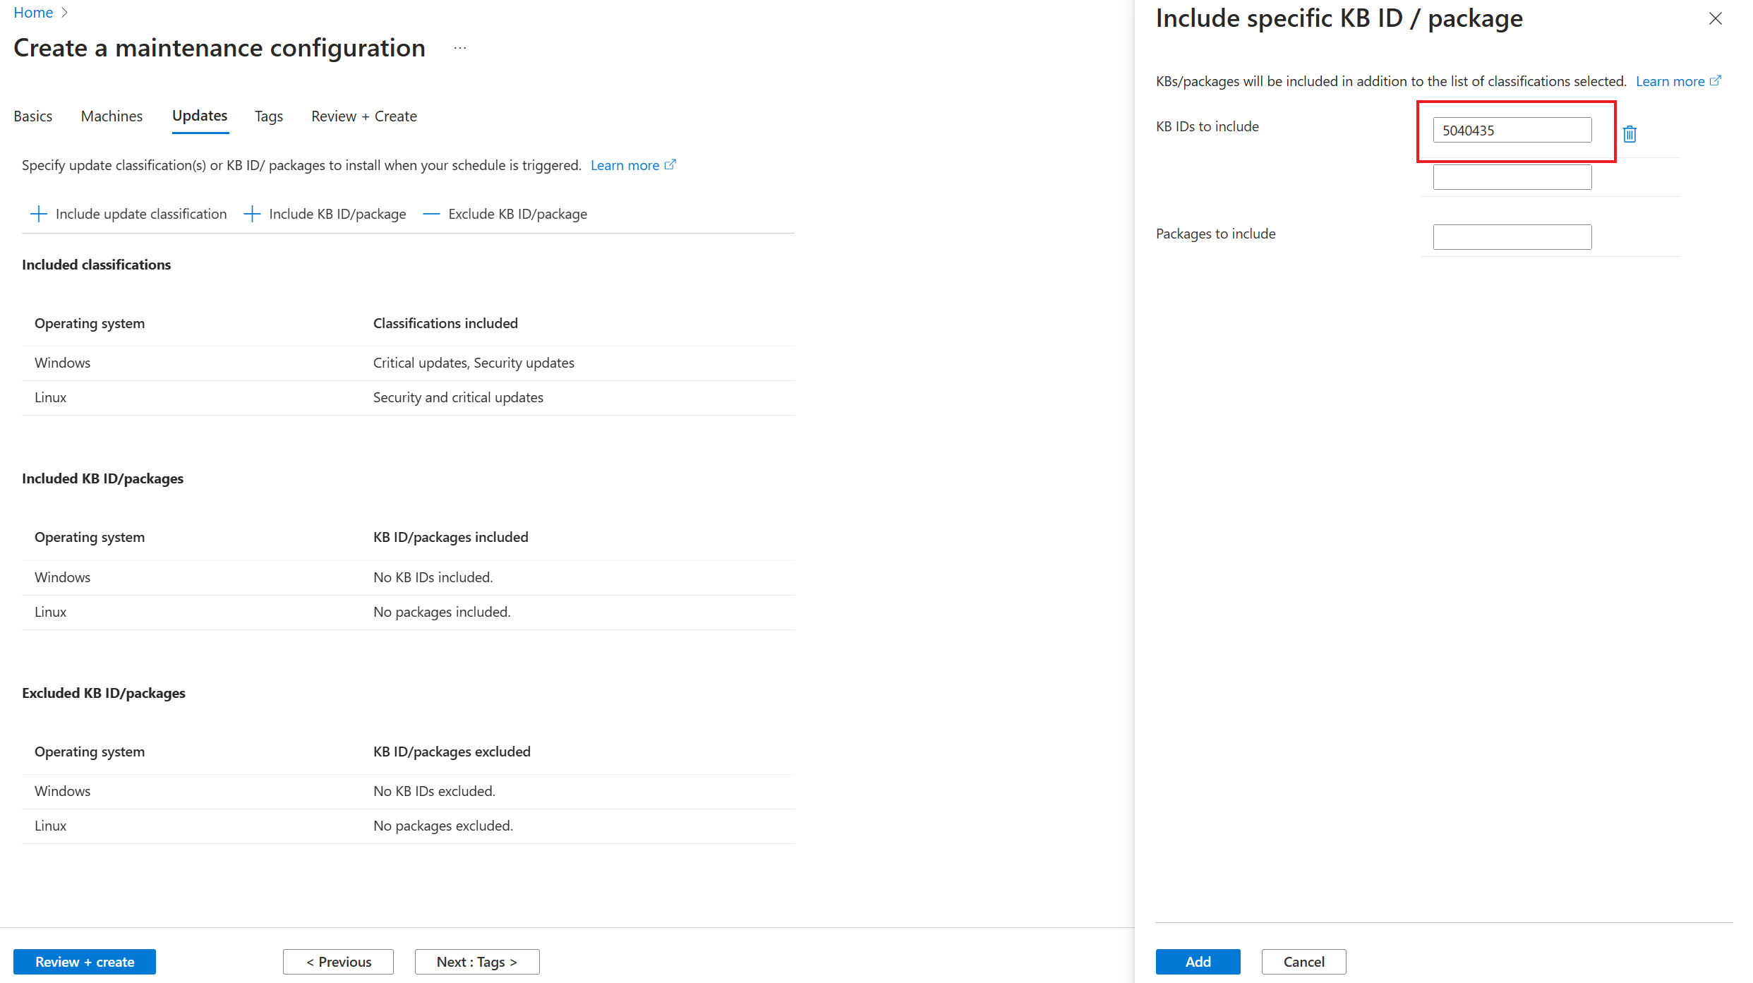Click the Packages to include field

point(1512,237)
